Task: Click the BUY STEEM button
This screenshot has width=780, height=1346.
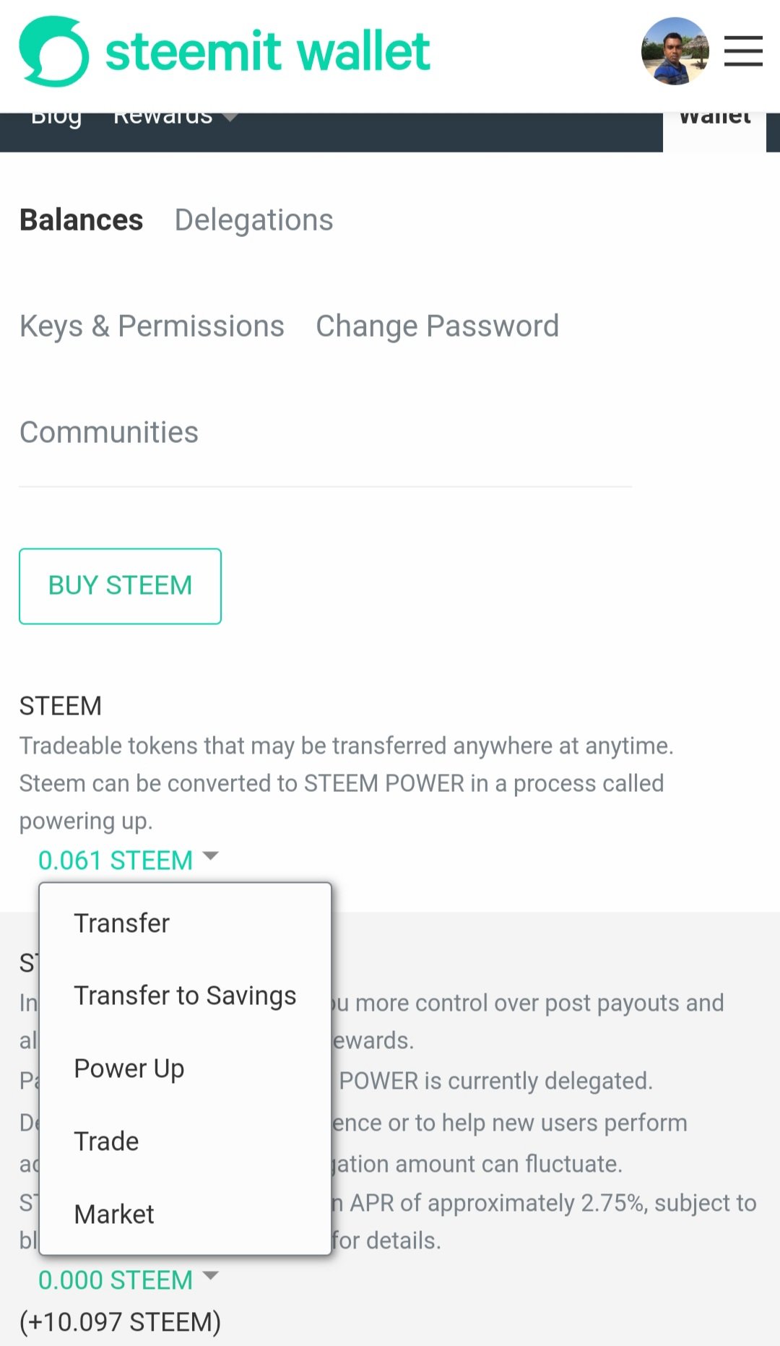Action: point(120,586)
